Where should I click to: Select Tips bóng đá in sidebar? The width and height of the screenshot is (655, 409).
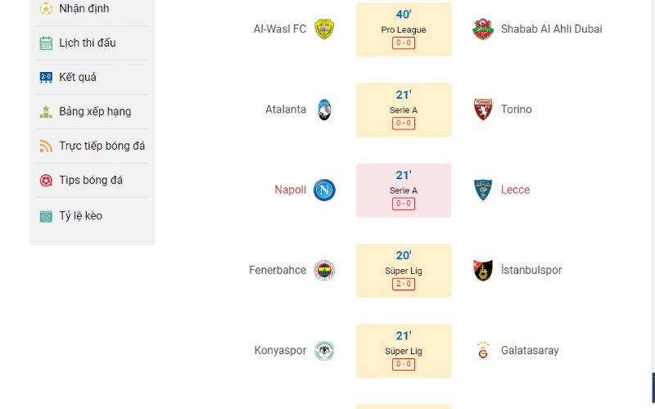[93, 180]
